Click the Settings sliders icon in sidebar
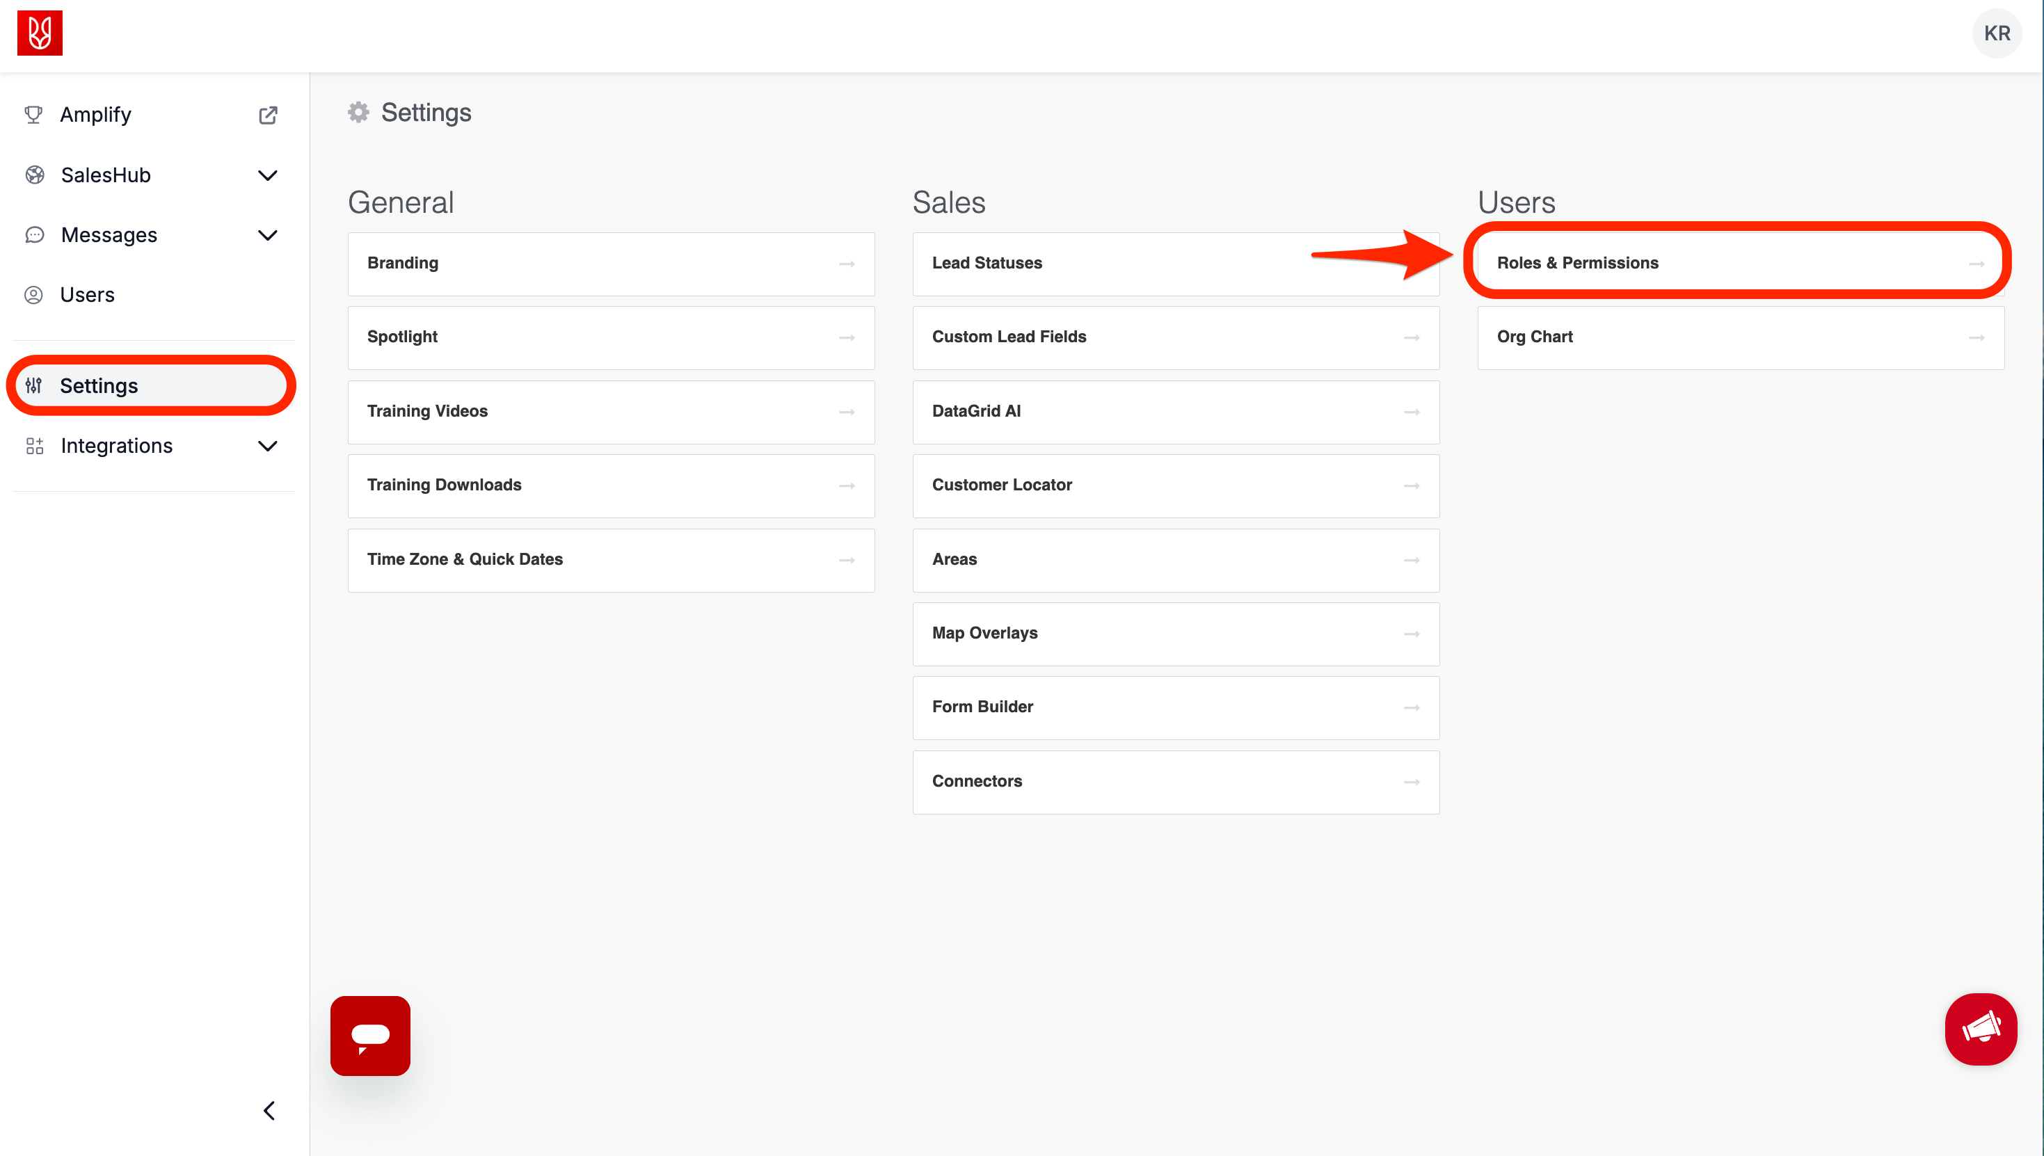Image resolution: width=2044 pixels, height=1156 pixels. (33, 386)
